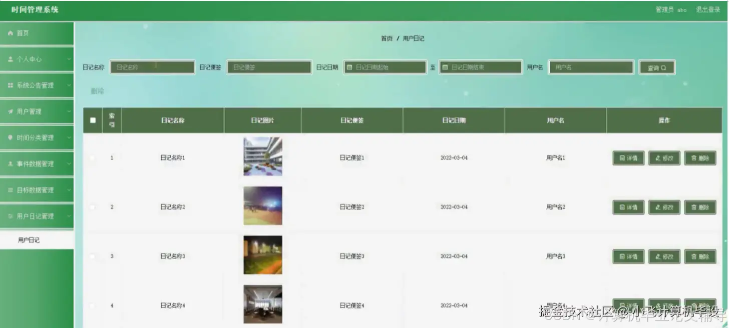Expand the 系统公告管理 menu arrow
The height and width of the screenshot is (328, 729).
[x=69, y=85]
